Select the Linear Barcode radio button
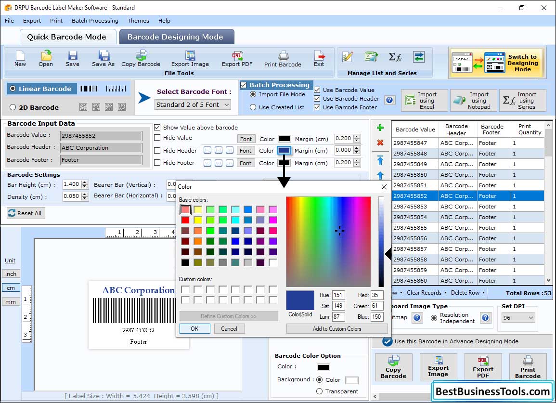556x403 pixels. [x=13, y=89]
